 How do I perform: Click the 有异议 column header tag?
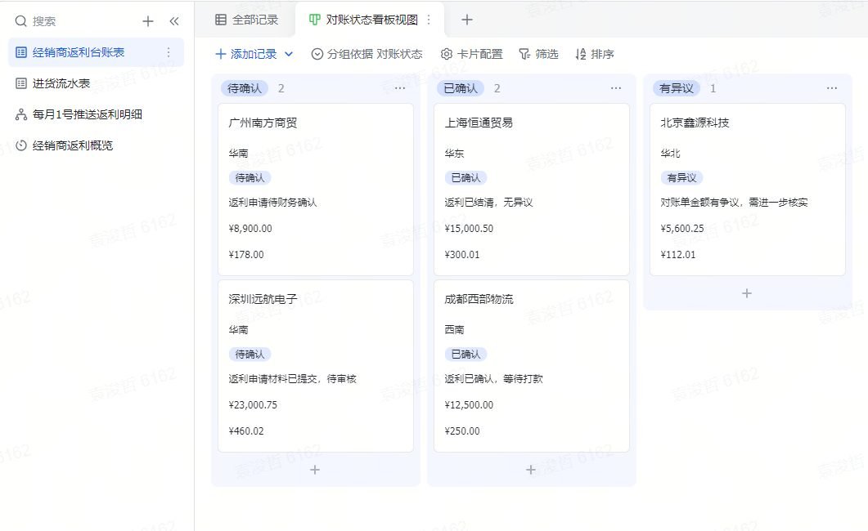coord(677,88)
